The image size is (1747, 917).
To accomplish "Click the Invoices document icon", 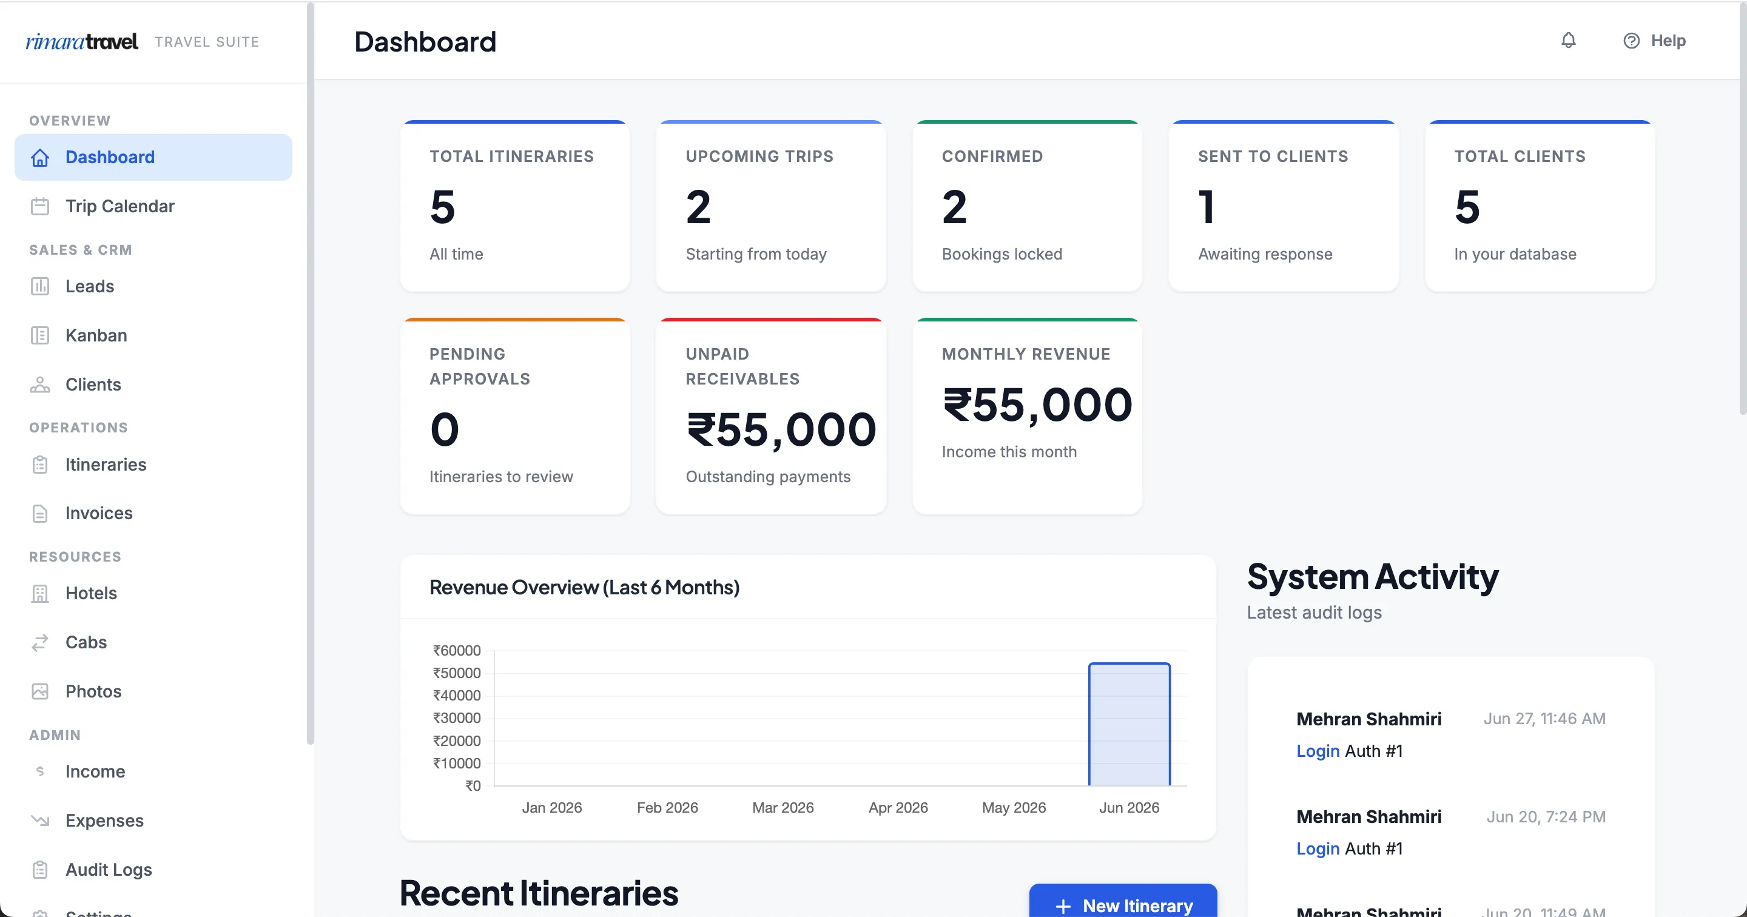I will (x=40, y=514).
